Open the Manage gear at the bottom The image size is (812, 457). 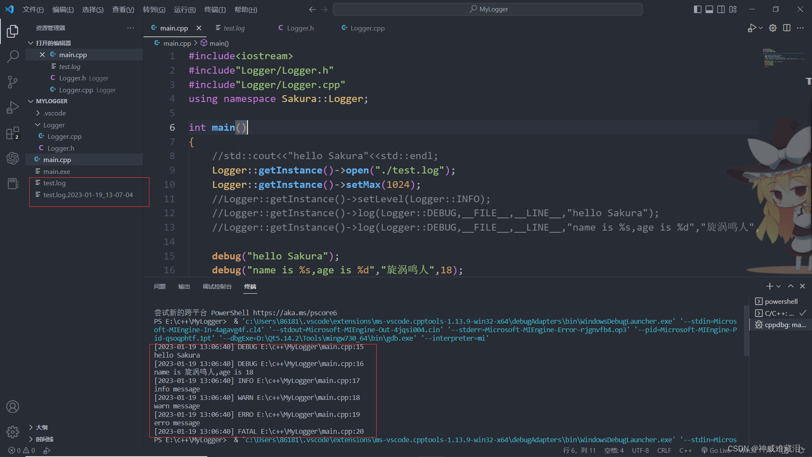tap(13, 432)
